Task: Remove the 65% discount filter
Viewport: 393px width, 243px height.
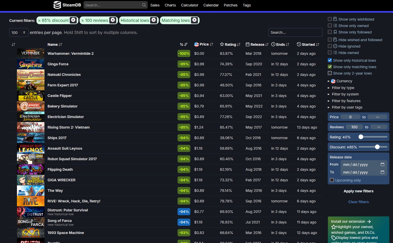Action: [73, 20]
